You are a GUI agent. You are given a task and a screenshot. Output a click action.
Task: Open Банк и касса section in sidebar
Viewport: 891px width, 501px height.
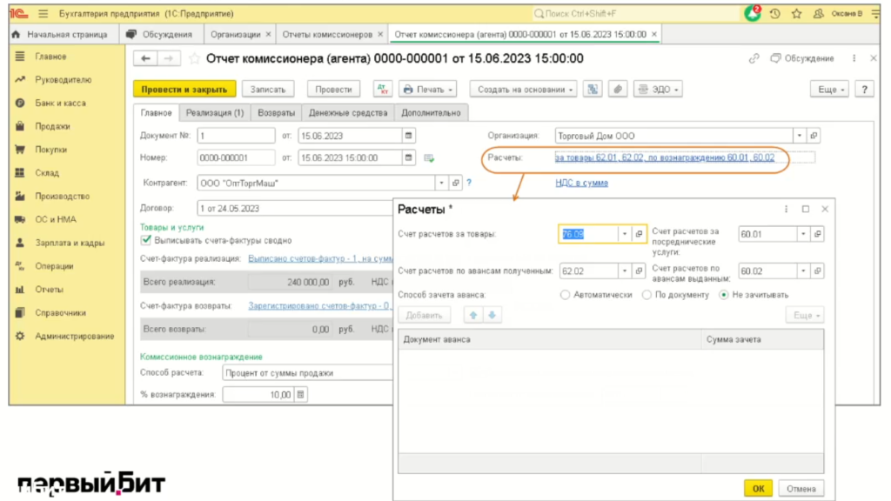pyautogui.click(x=60, y=103)
